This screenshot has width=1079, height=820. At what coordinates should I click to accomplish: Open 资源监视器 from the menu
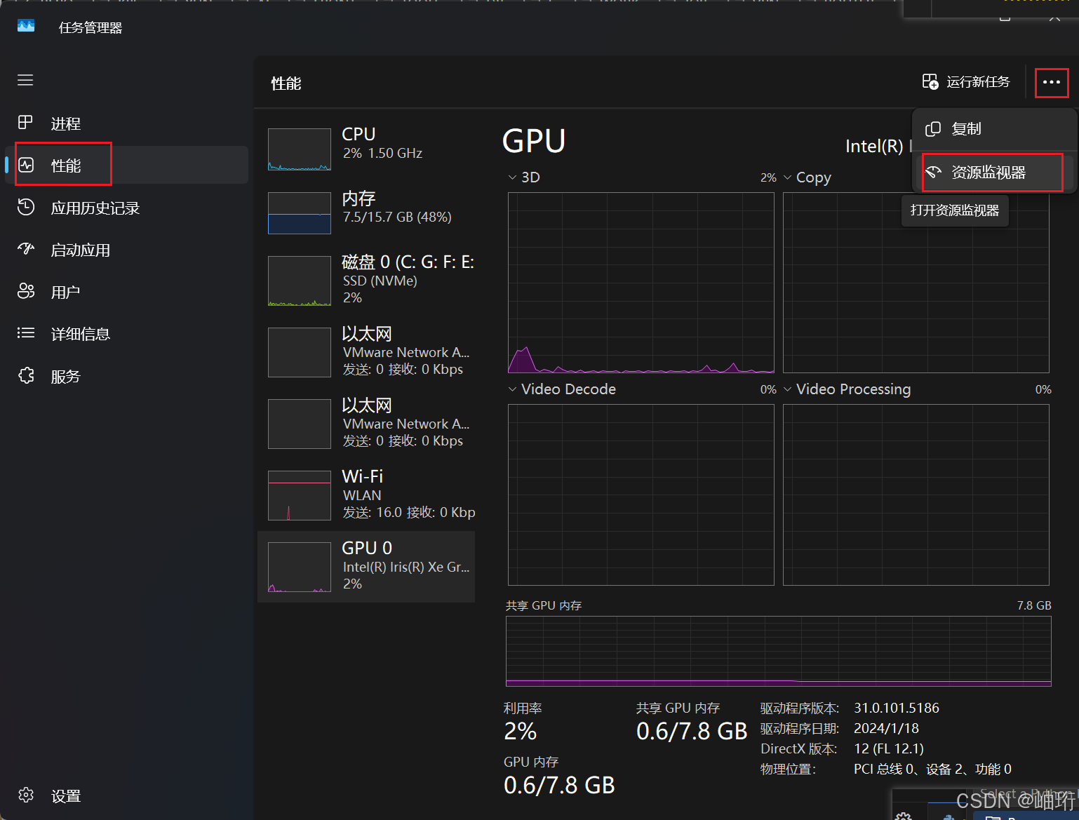[x=991, y=172]
